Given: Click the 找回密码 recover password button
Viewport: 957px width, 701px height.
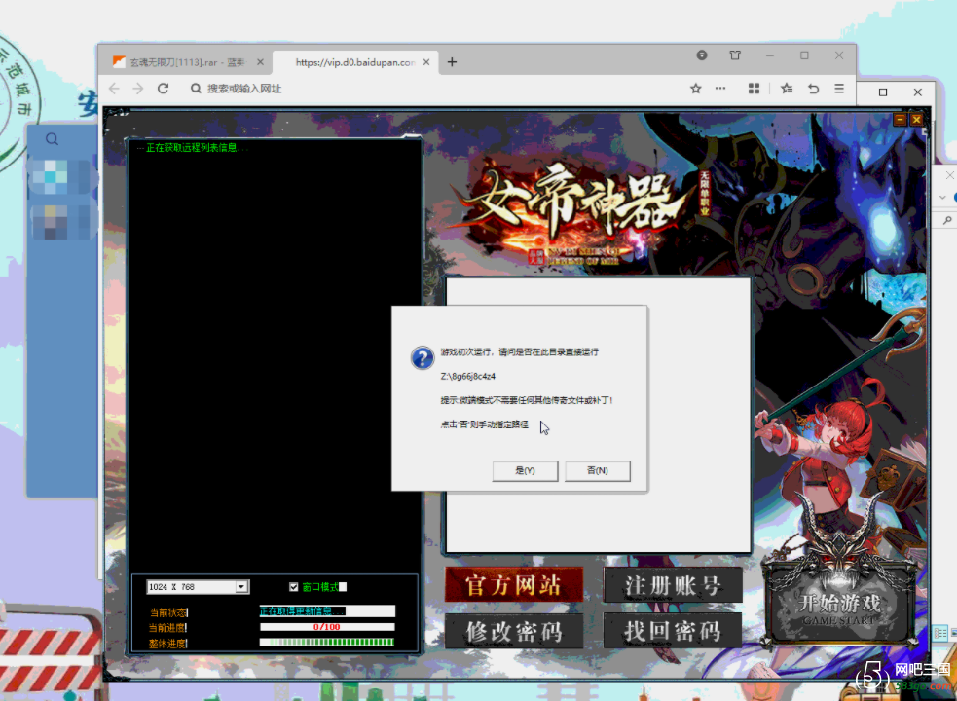Looking at the screenshot, I should coord(673,631).
